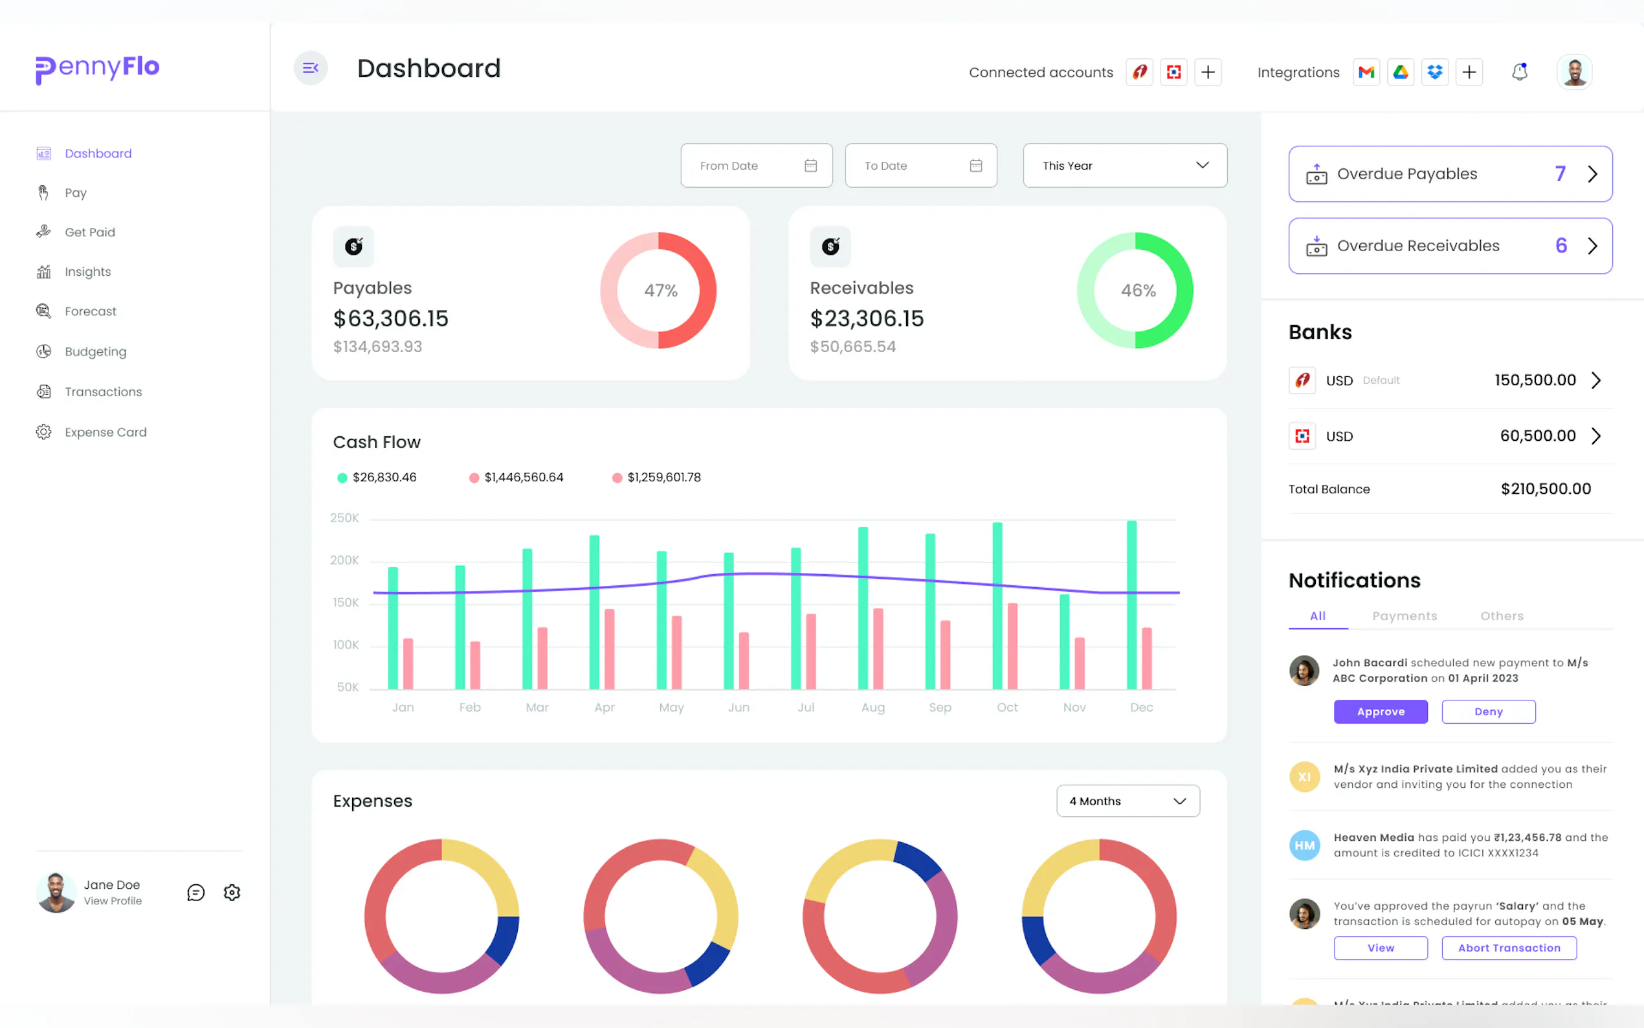This screenshot has width=1644, height=1028.
Task: Open the Gmail integration icon
Action: pos(1366,72)
